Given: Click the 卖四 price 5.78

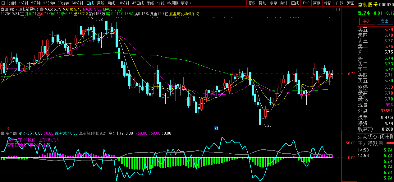Looking at the screenshot, I should click(388, 35).
